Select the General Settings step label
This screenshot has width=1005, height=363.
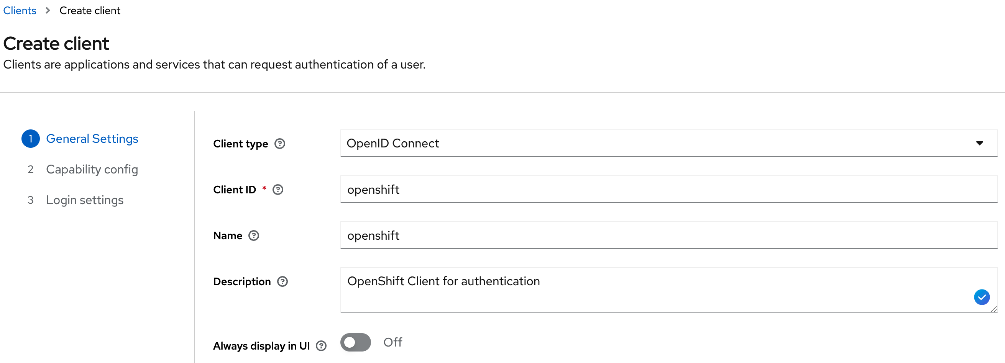92,138
